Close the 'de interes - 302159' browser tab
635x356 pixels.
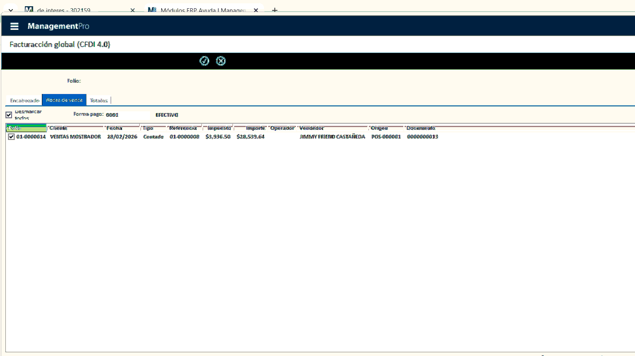coord(133,10)
